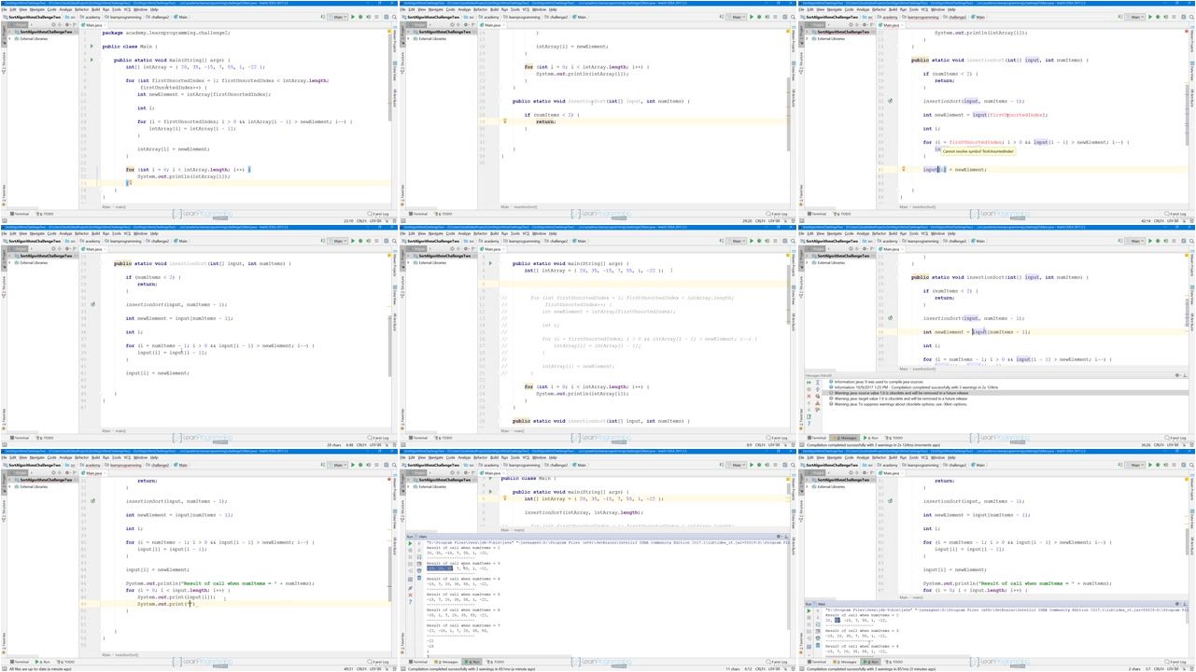This screenshot has width=1196, height=672.
Task: Messages Make frame: click red Close X in panel toolbar
Action: (x=809, y=396)
